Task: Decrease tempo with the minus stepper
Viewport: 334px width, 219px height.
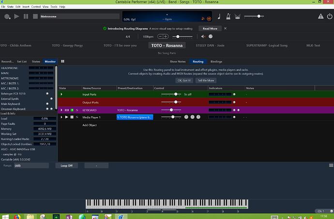Action: coord(160,36)
